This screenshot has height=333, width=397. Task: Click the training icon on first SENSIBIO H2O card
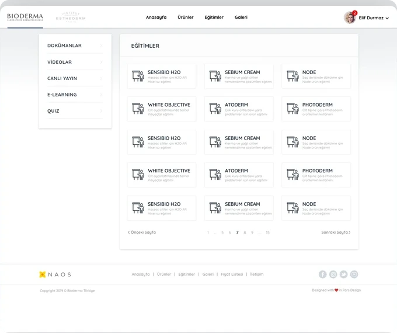[138, 76]
